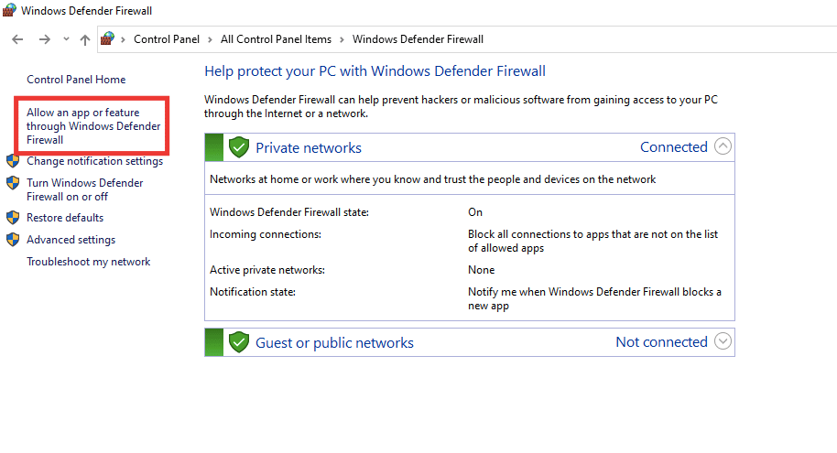Click 'Help protect your PC' heading
Image resolution: width=837 pixels, height=453 pixels.
pos(375,71)
